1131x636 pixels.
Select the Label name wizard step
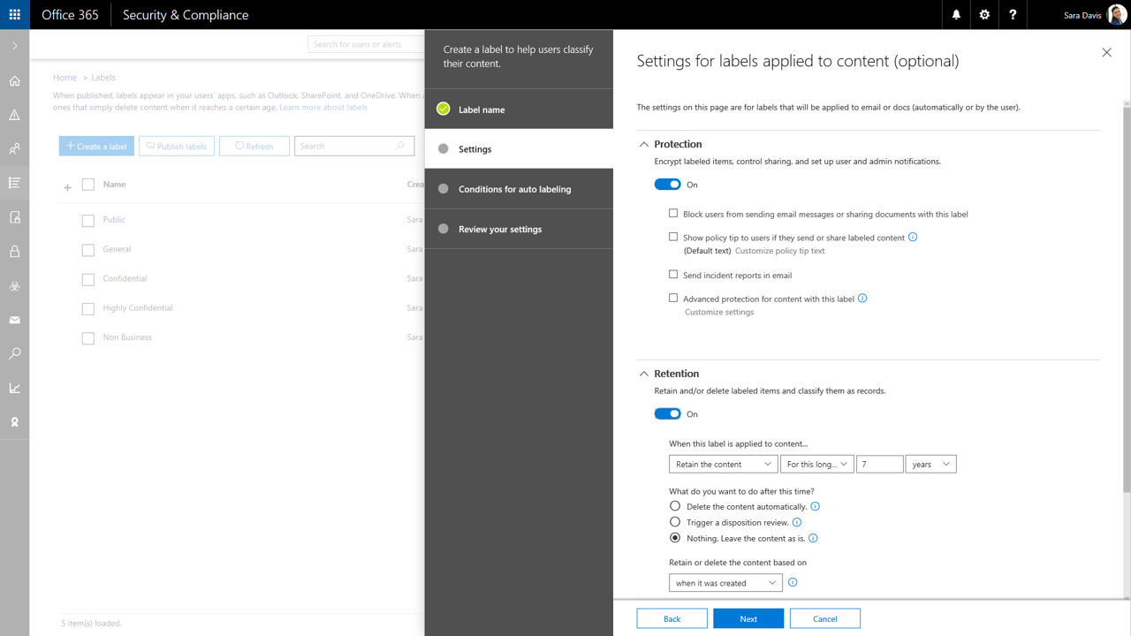[482, 110]
